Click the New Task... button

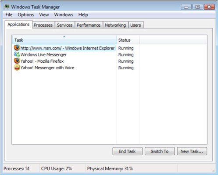click(x=192, y=151)
